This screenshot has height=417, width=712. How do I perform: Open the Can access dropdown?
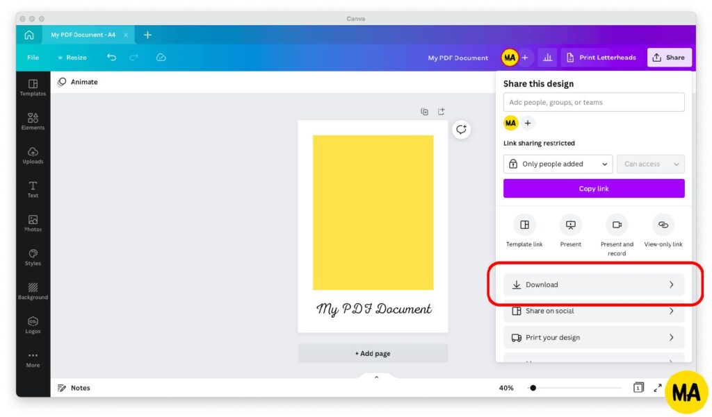coord(650,164)
